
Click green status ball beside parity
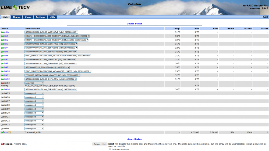click(x=2, y=32)
